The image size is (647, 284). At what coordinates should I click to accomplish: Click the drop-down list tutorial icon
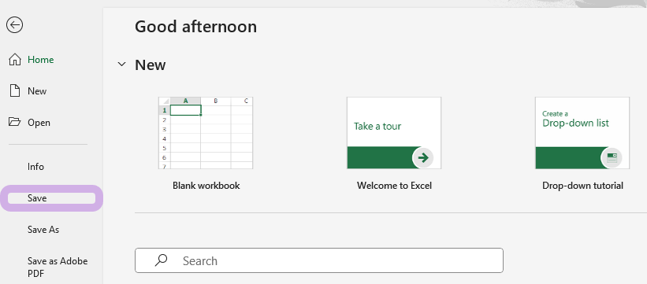[x=612, y=157]
